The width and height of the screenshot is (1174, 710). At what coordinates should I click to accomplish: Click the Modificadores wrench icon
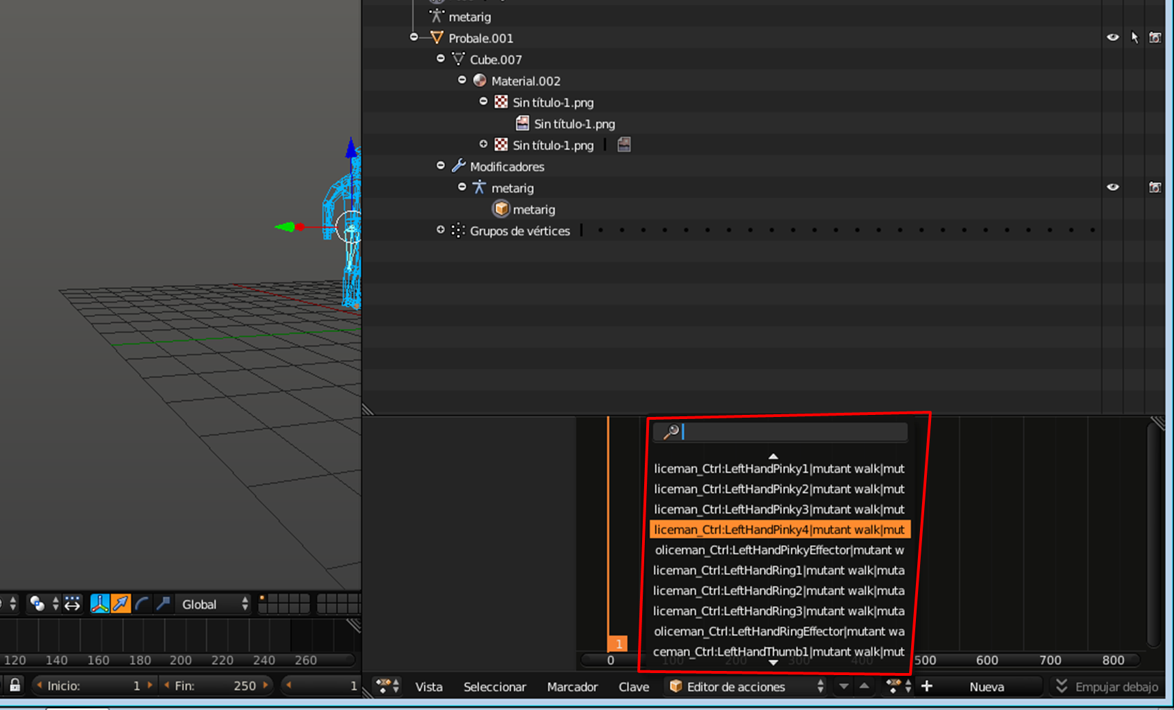tap(458, 166)
